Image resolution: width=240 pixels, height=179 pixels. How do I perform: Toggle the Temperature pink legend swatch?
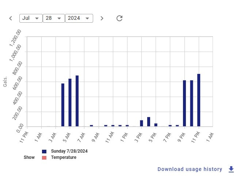coord(44,157)
